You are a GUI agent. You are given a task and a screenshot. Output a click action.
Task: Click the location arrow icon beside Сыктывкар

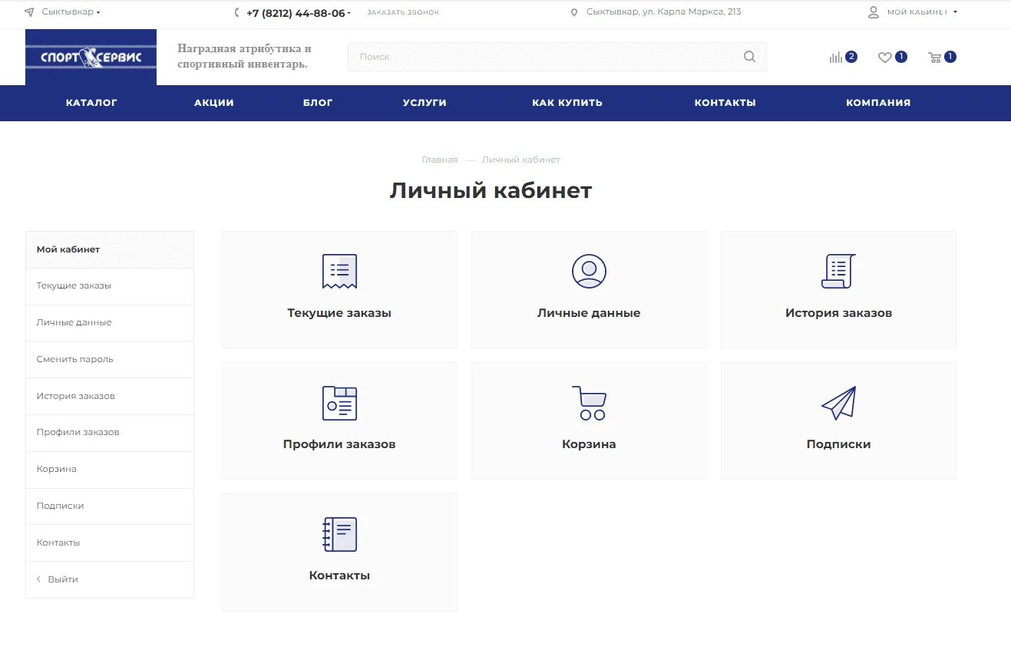[x=29, y=12]
